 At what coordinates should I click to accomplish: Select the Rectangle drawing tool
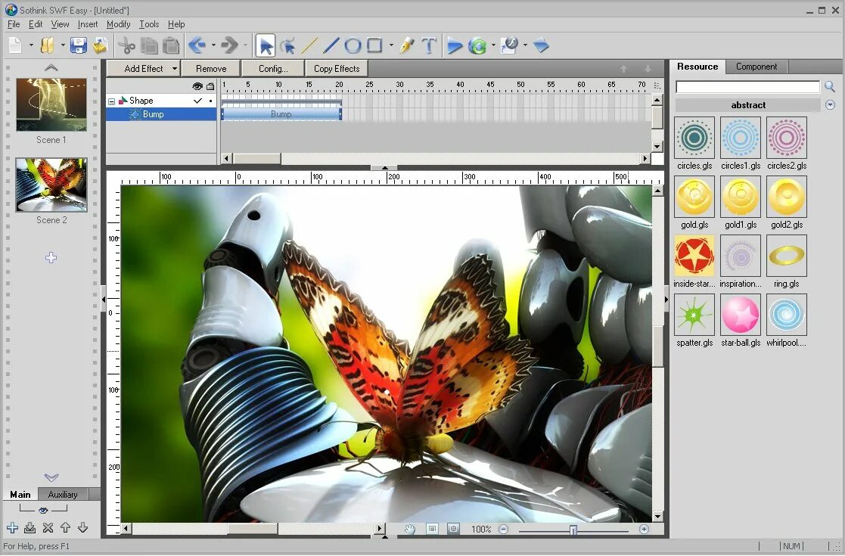tap(374, 46)
